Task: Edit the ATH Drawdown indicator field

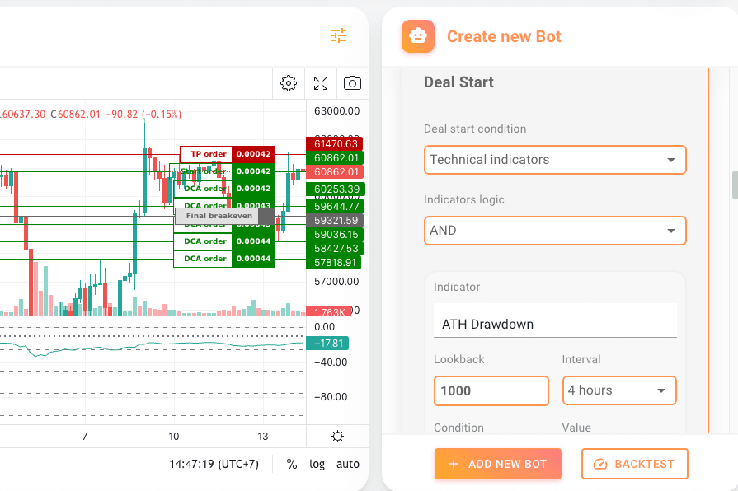Action: [555, 324]
